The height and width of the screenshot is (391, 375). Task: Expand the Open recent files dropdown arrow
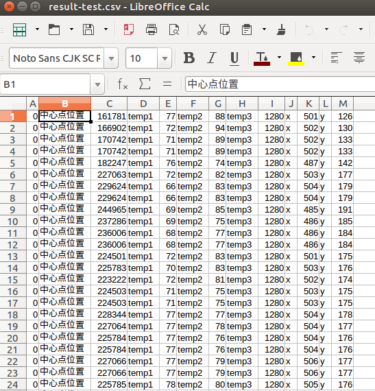click(71, 29)
